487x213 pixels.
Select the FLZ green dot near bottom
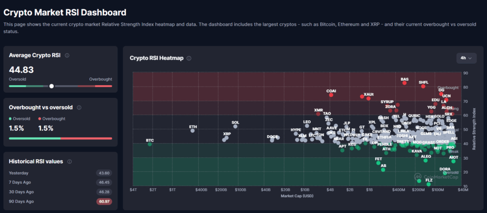click(429, 184)
